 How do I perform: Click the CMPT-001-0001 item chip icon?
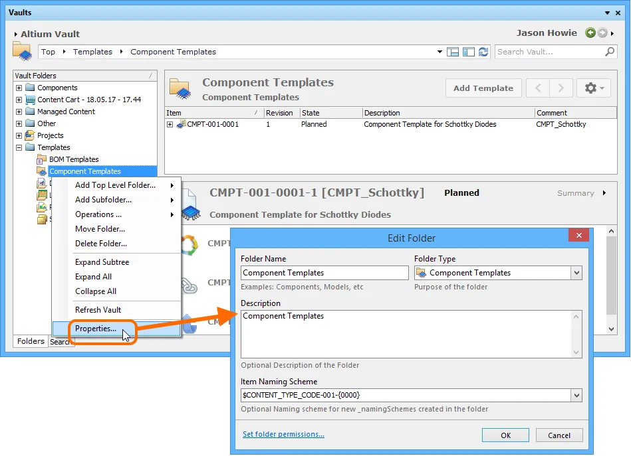pyautogui.click(x=181, y=123)
